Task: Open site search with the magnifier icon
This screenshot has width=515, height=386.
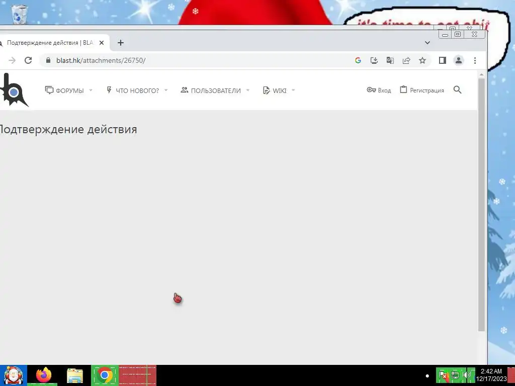Action: point(458,90)
